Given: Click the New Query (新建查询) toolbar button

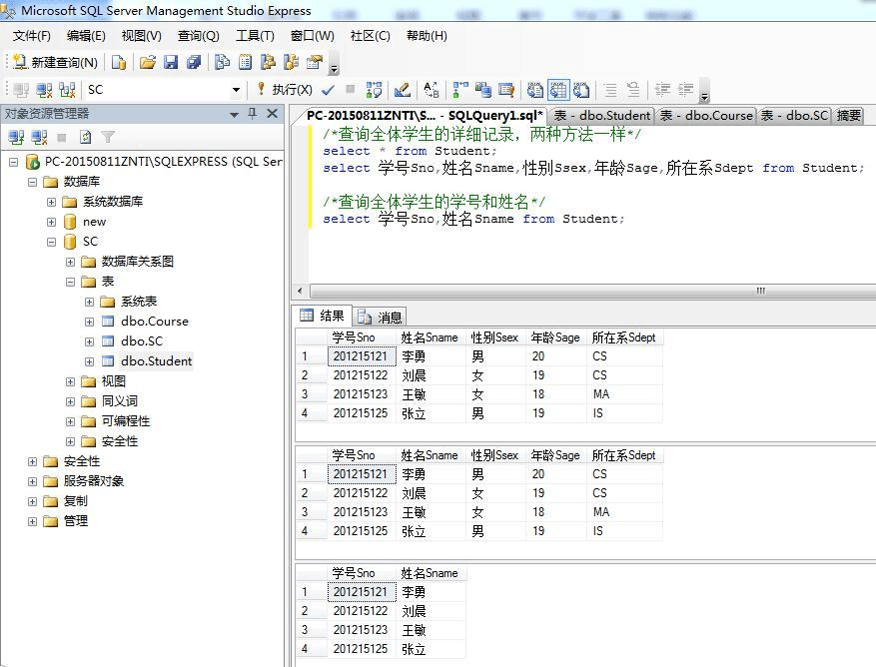Looking at the screenshot, I should coord(55,62).
